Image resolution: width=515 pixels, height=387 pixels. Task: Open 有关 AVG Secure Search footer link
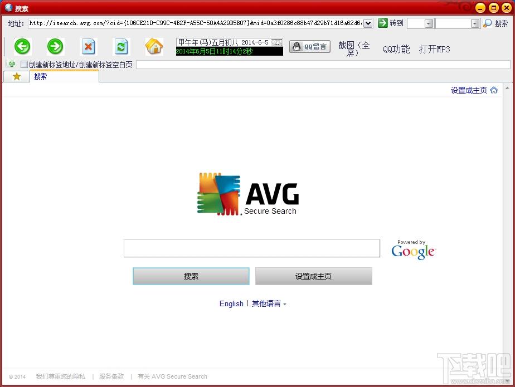[172, 376]
